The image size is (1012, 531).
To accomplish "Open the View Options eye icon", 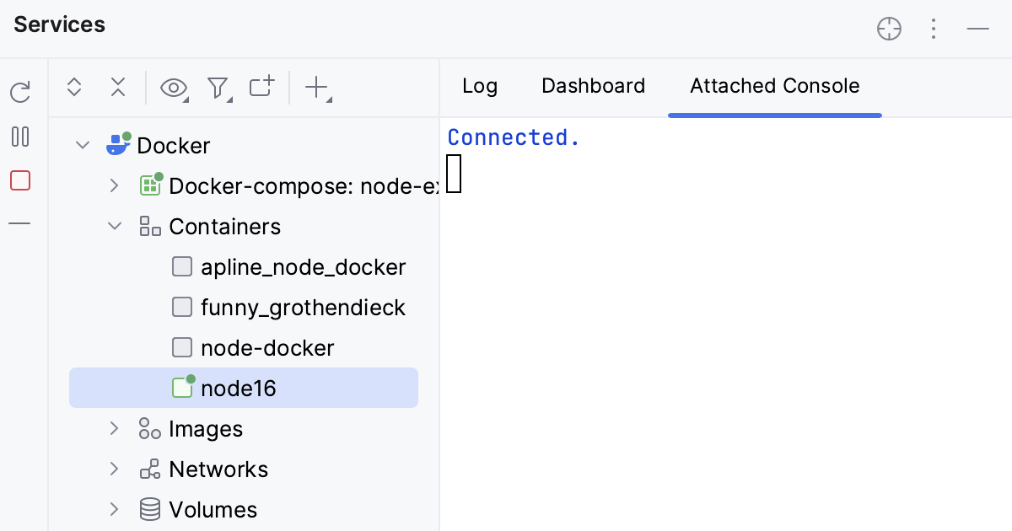I will click(173, 87).
